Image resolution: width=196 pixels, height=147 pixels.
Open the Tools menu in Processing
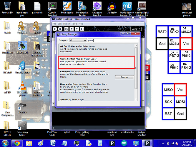coord(74,24)
